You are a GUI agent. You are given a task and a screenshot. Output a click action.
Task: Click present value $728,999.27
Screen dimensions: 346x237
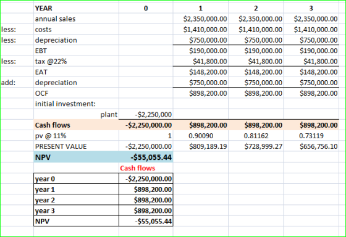(263, 147)
